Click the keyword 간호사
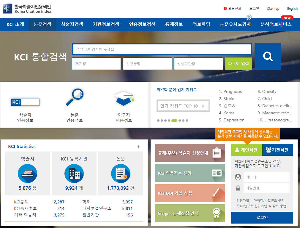The height and width of the screenshot is (228, 300). [230, 106]
